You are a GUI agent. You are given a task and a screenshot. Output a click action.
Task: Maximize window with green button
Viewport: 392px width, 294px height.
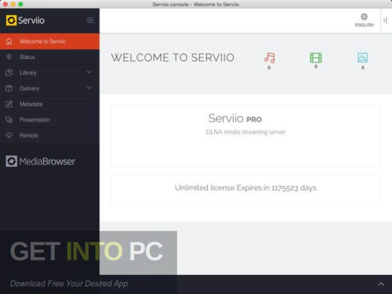pos(21,4)
